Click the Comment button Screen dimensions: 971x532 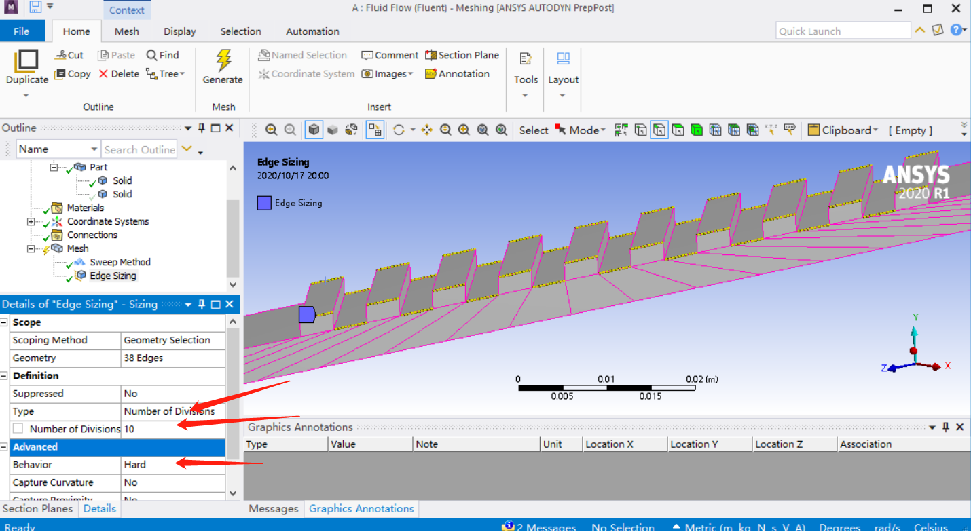(x=390, y=55)
